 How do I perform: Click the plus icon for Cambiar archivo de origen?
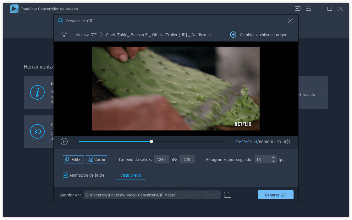click(x=233, y=35)
